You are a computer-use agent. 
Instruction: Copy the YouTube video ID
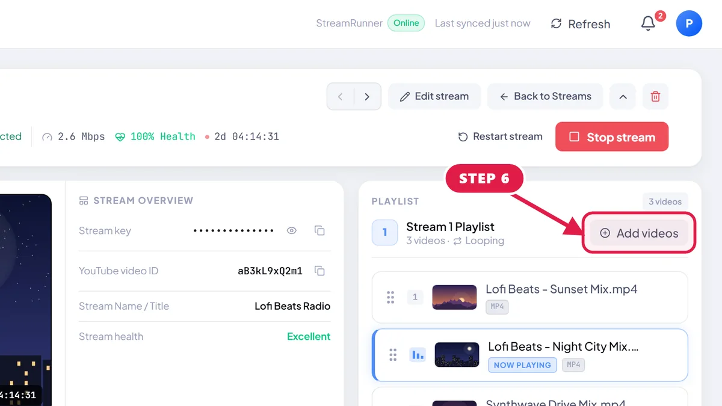tap(319, 271)
